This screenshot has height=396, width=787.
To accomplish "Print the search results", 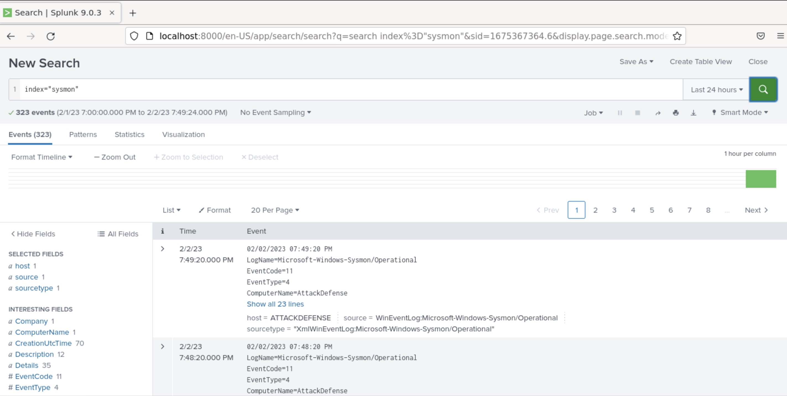I will 676,113.
